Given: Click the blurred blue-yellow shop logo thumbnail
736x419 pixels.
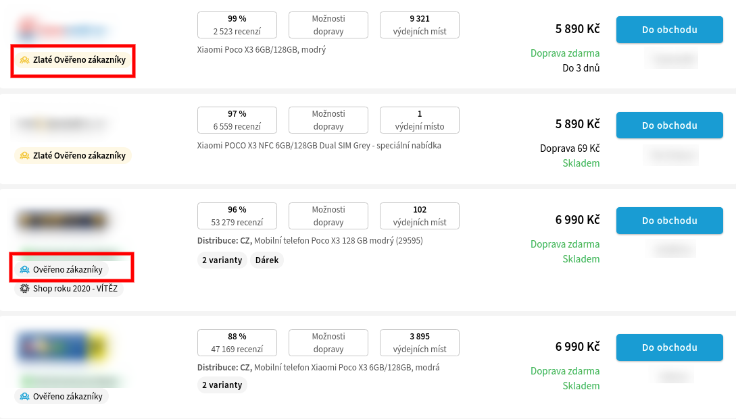Looking at the screenshot, I should coord(64,347).
